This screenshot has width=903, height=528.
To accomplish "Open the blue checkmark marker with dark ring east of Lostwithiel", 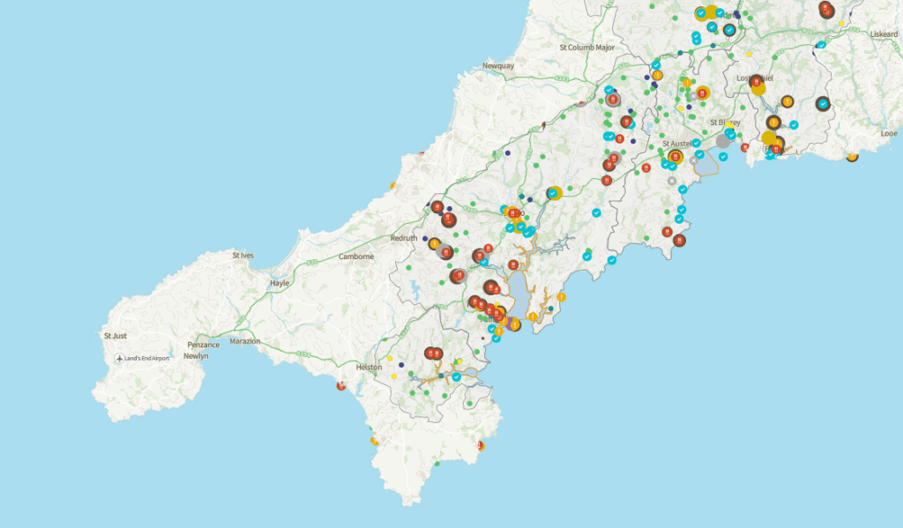I will pos(823,103).
